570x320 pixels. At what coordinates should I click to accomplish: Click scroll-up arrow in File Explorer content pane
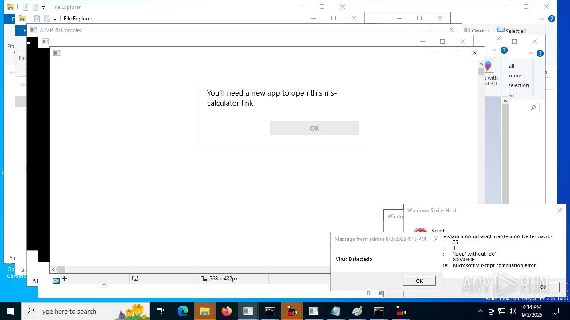(x=505, y=101)
